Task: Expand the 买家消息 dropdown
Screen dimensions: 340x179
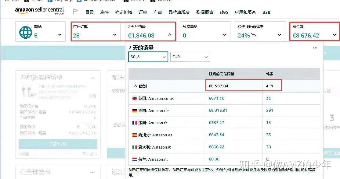Action: point(225,35)
